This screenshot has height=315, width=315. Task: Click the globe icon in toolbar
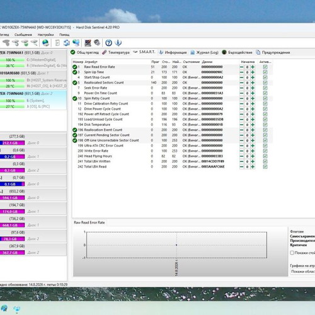[45, 43]
